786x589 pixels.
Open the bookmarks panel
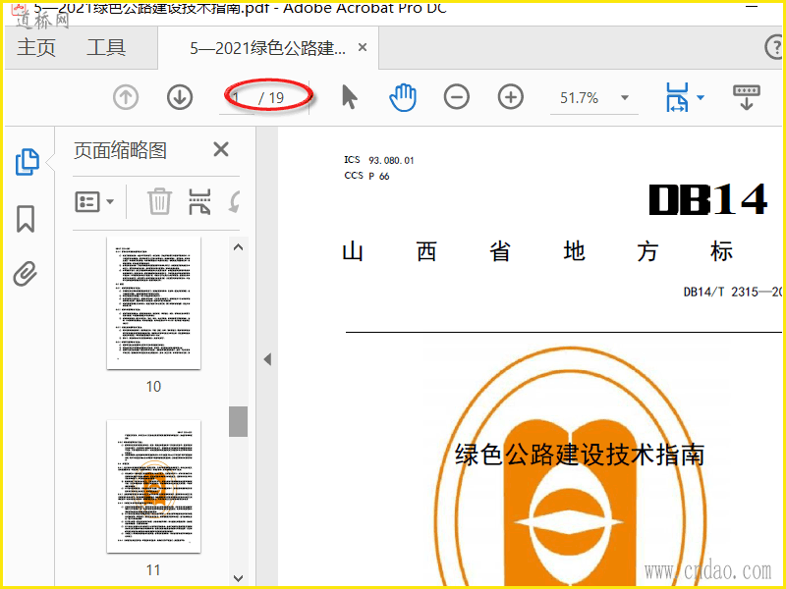tap(26, 219)
